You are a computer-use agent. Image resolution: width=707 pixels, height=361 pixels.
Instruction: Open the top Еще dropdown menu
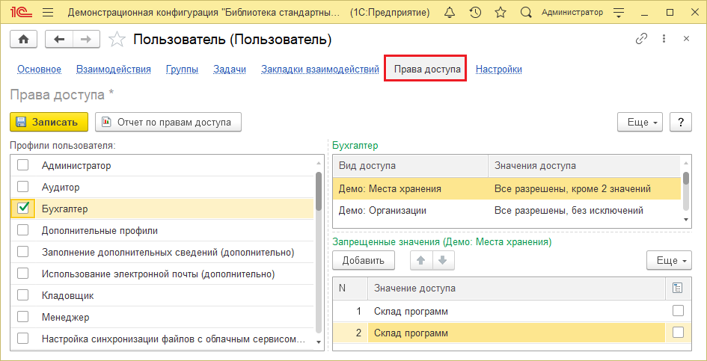pos(640,122)
